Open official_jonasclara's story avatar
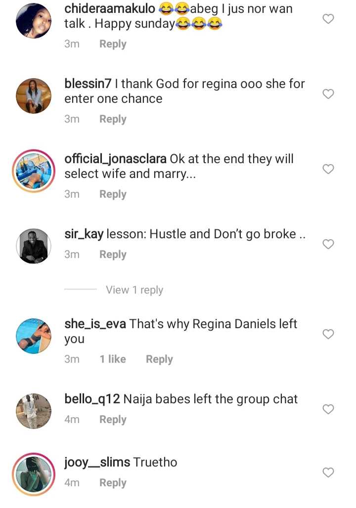Image resolution: width=356 pixels, height=508 pixels. 34,170
